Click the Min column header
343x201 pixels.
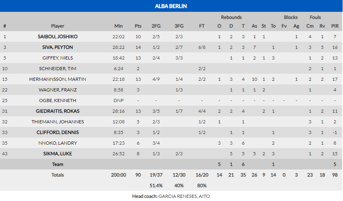119,26
